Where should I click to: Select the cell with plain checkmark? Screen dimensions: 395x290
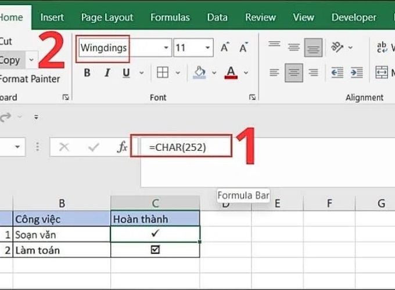155,234
